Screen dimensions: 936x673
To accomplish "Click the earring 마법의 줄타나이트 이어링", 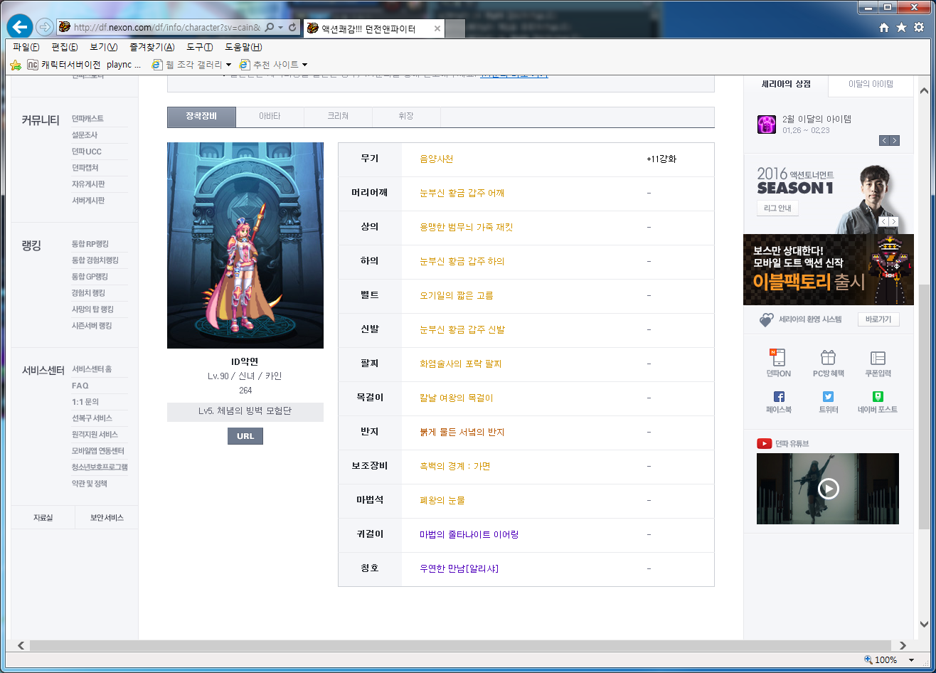I will click(469, 535).
